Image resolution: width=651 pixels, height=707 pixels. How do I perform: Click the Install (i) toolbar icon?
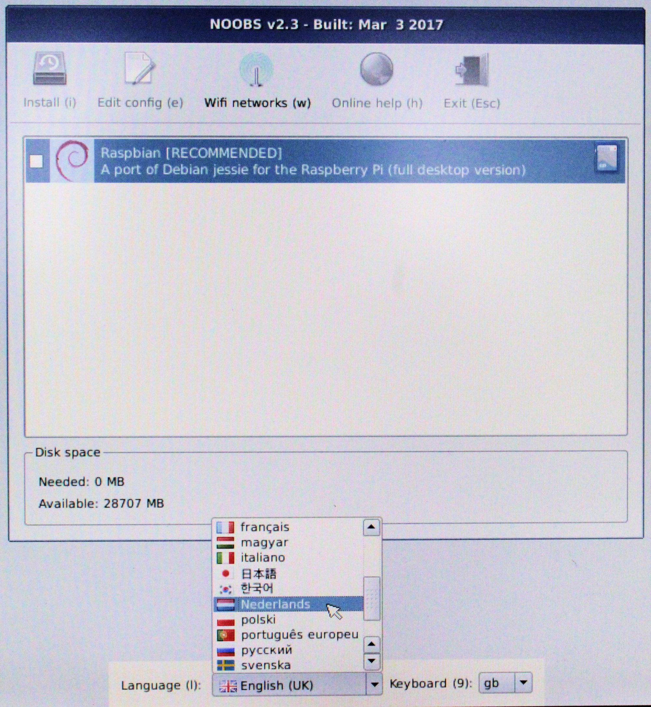click(50, 69)
